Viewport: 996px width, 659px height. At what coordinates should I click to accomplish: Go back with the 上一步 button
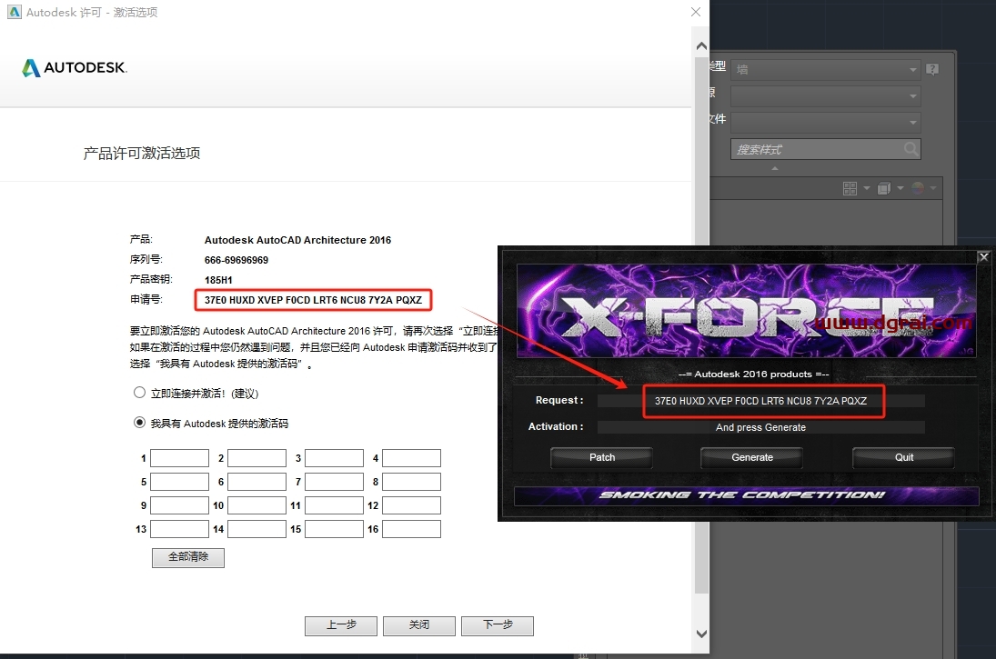pyautogui.click(x=341, y=625)
